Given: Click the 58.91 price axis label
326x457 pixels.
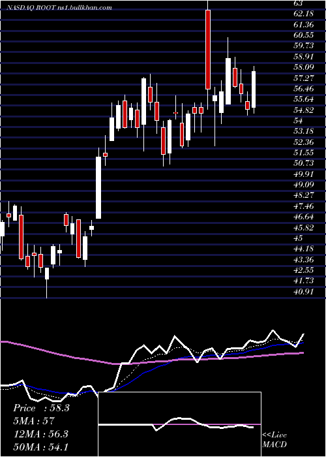Looking at the screenshot, I should (304, 57).
